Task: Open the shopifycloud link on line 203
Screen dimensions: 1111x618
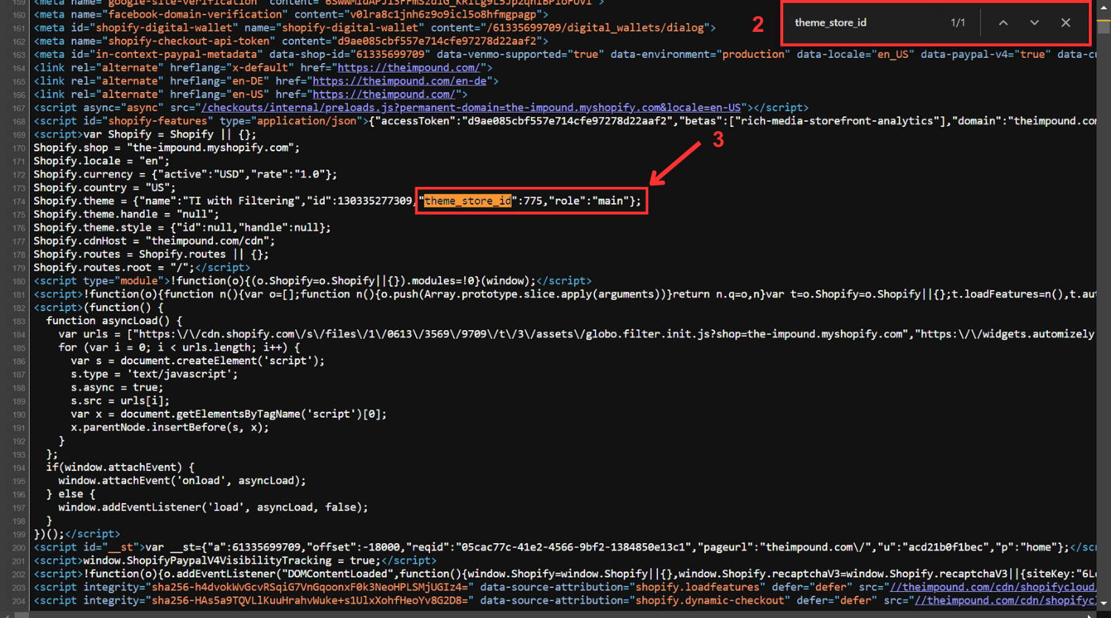Action: (x=992, y=587)
